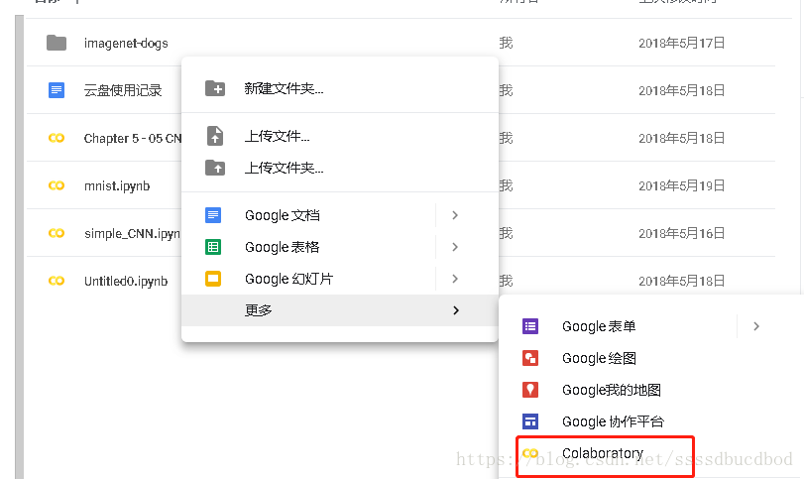Expand the 更多 submenu arrow
The height and width of the screenshot is (479, 804).
coord(456,310)
